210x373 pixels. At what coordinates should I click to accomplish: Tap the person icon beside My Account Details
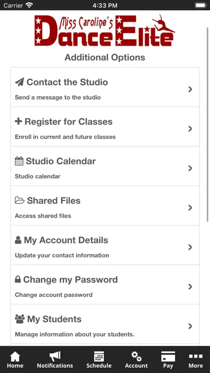18,240
